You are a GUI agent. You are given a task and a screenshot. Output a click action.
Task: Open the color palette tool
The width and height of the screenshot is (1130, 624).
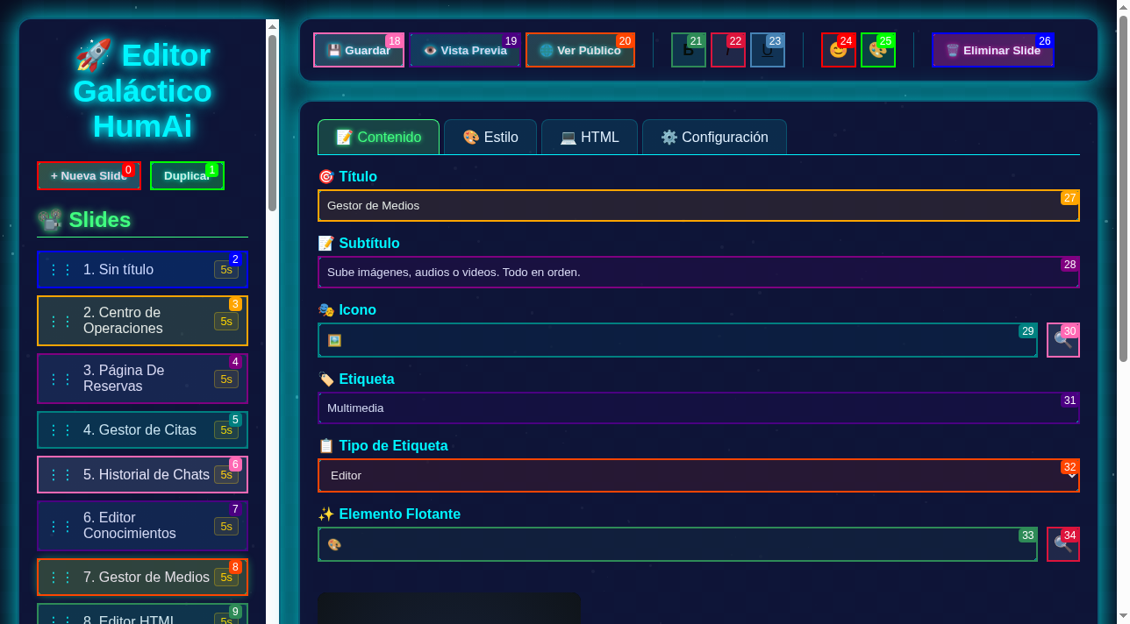877,51
